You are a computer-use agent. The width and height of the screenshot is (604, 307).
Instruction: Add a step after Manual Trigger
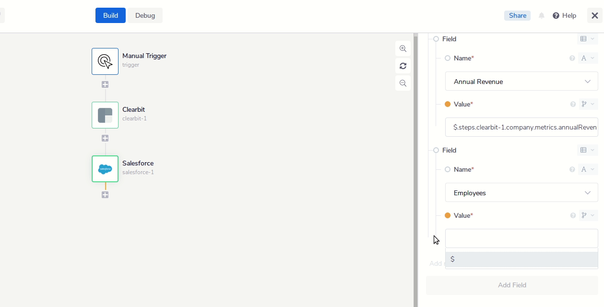(x=105, y=84)
